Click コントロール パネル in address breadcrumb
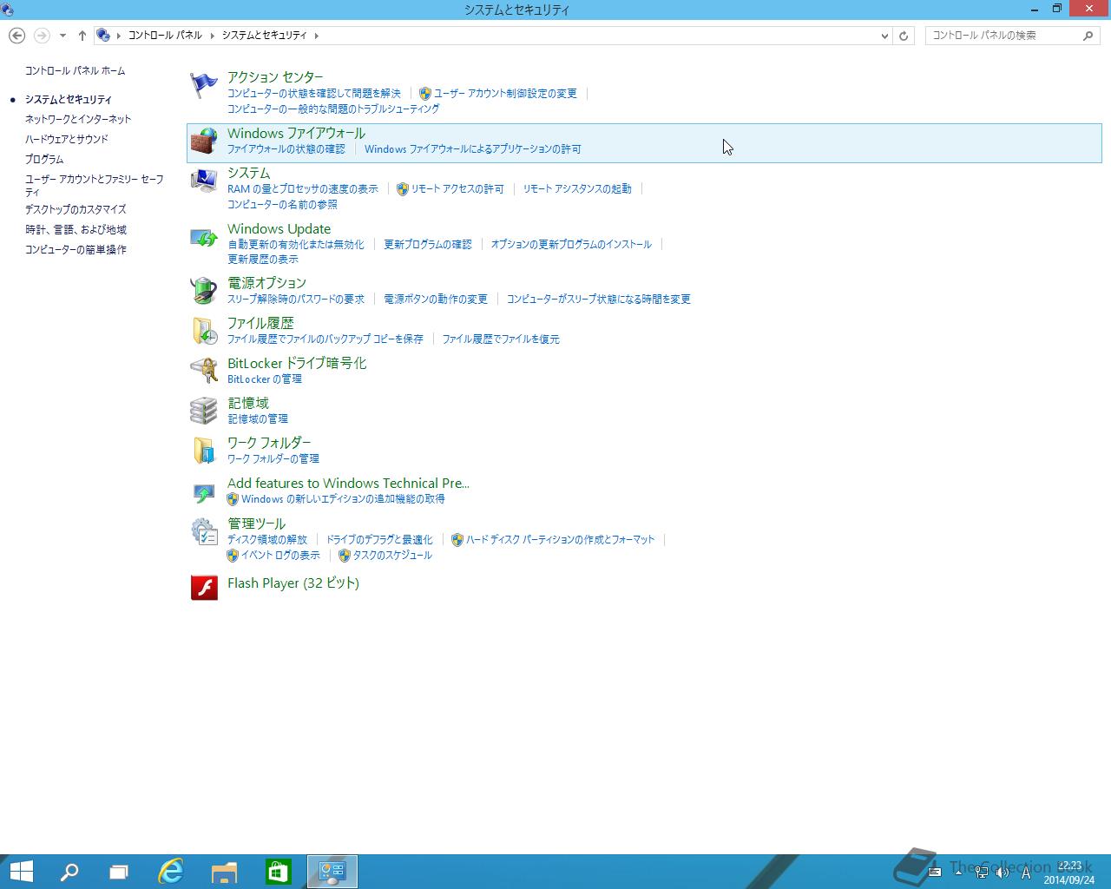The height and width of the screenshot is (889, 1111). click(165, 36)
